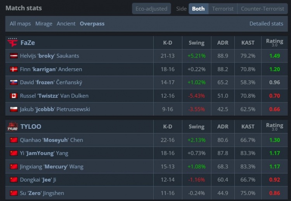Open the Ancient map tab

click(66, 24)
